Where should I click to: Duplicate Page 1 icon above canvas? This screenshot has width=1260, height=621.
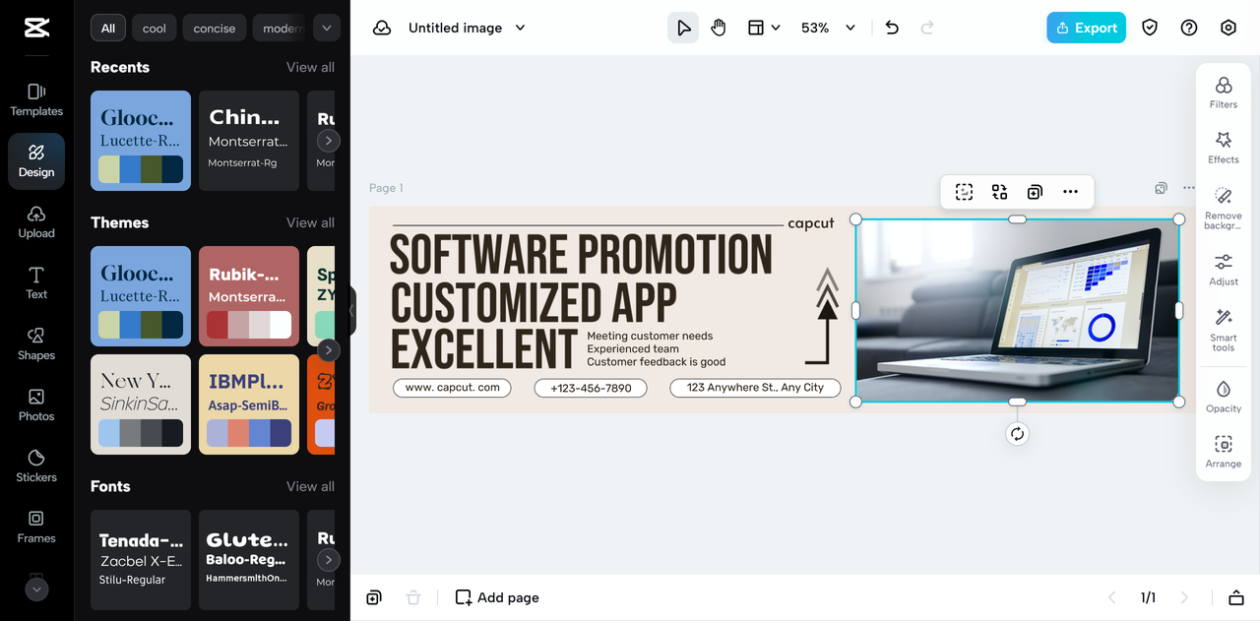[x=1162, y=188]
